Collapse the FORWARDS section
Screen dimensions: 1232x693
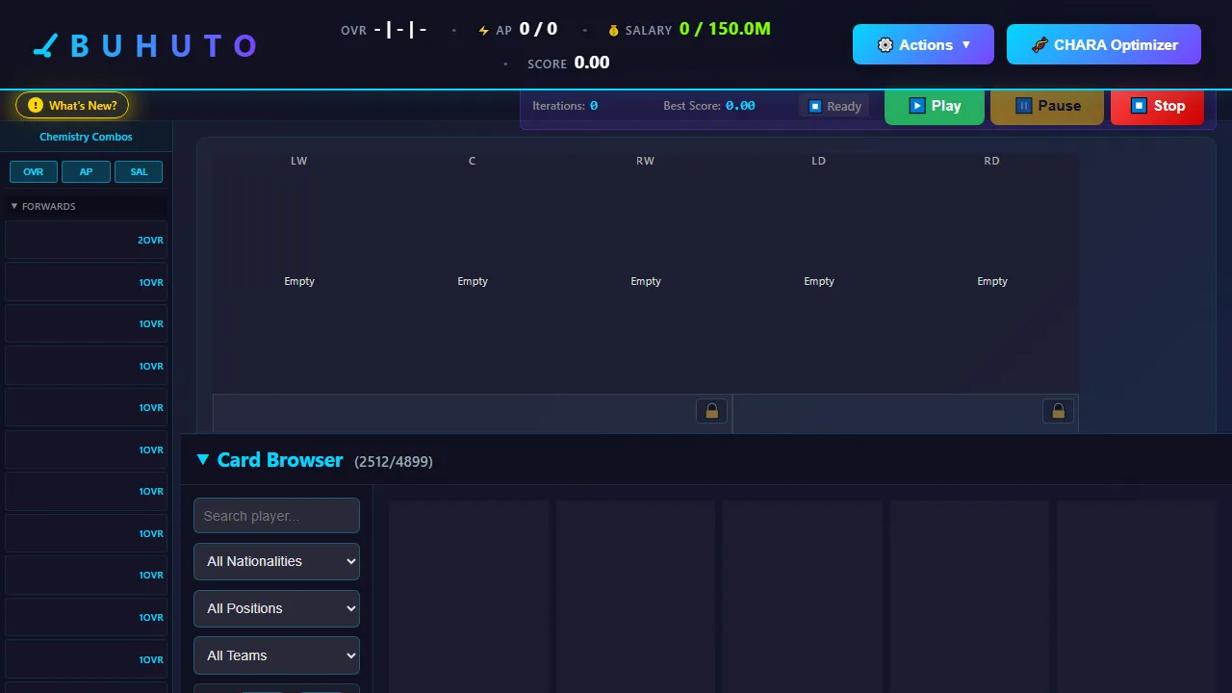[x=14, y=206]
